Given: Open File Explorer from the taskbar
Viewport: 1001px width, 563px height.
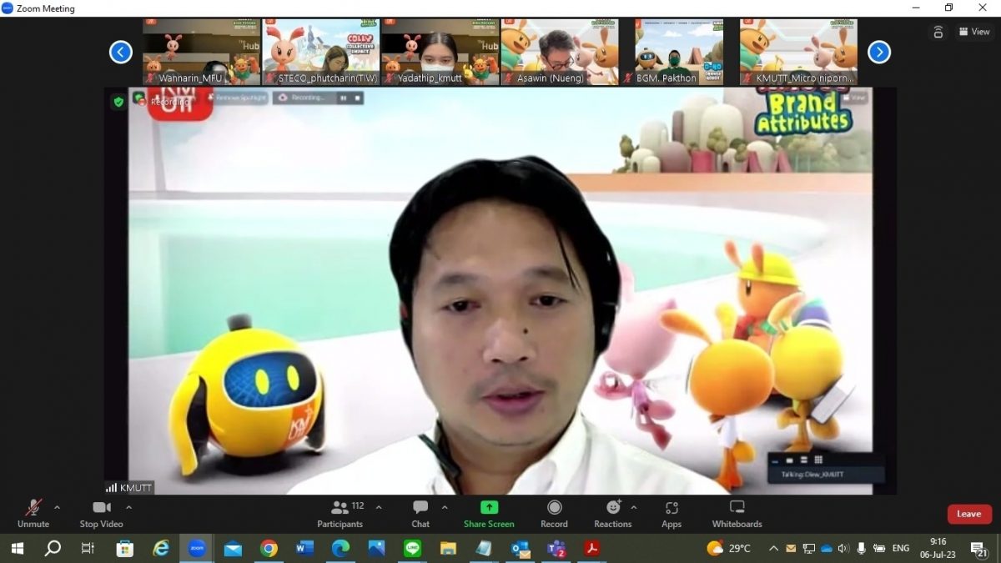Looking at the screenshot, I should (x=448, y=548).
